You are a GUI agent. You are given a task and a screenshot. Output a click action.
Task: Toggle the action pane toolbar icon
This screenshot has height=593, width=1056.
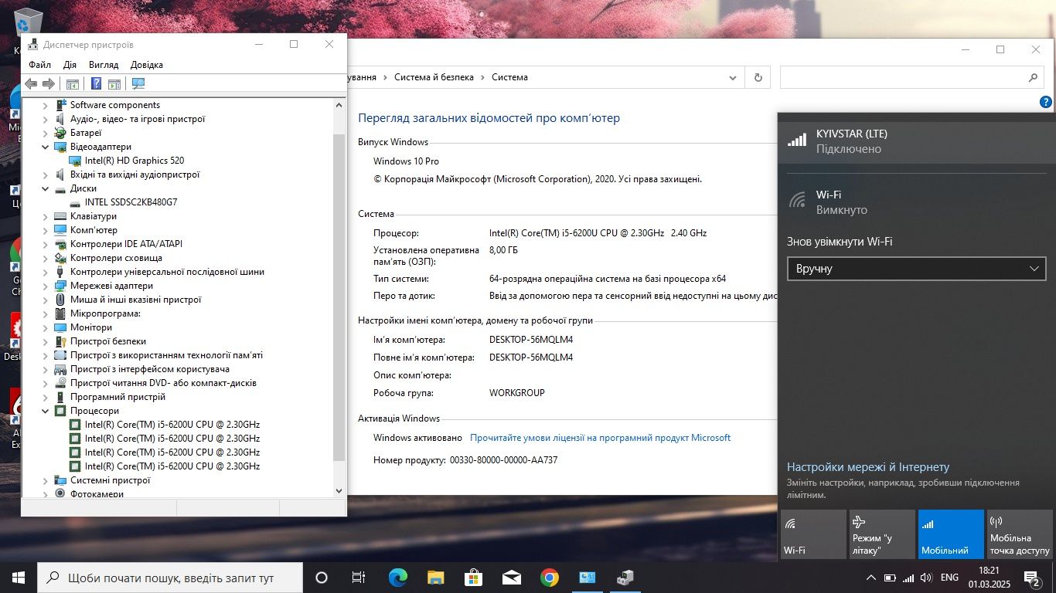(114, 83)
